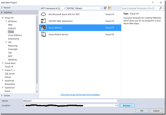Click the Azure Mobile Service device icon

43,34
